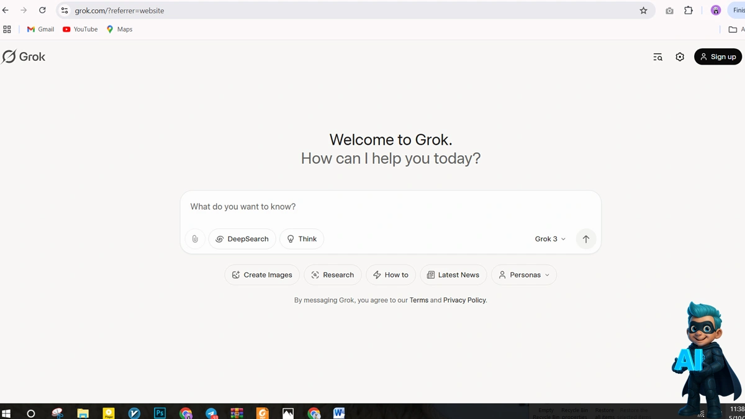Screen dimensions: 745x419
Task: Open the Snipping Tool taskbar icon
Action: [58, 413]
